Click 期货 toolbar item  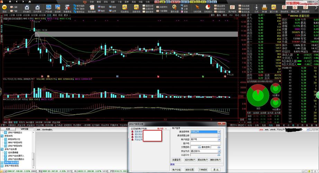(101, 7)
